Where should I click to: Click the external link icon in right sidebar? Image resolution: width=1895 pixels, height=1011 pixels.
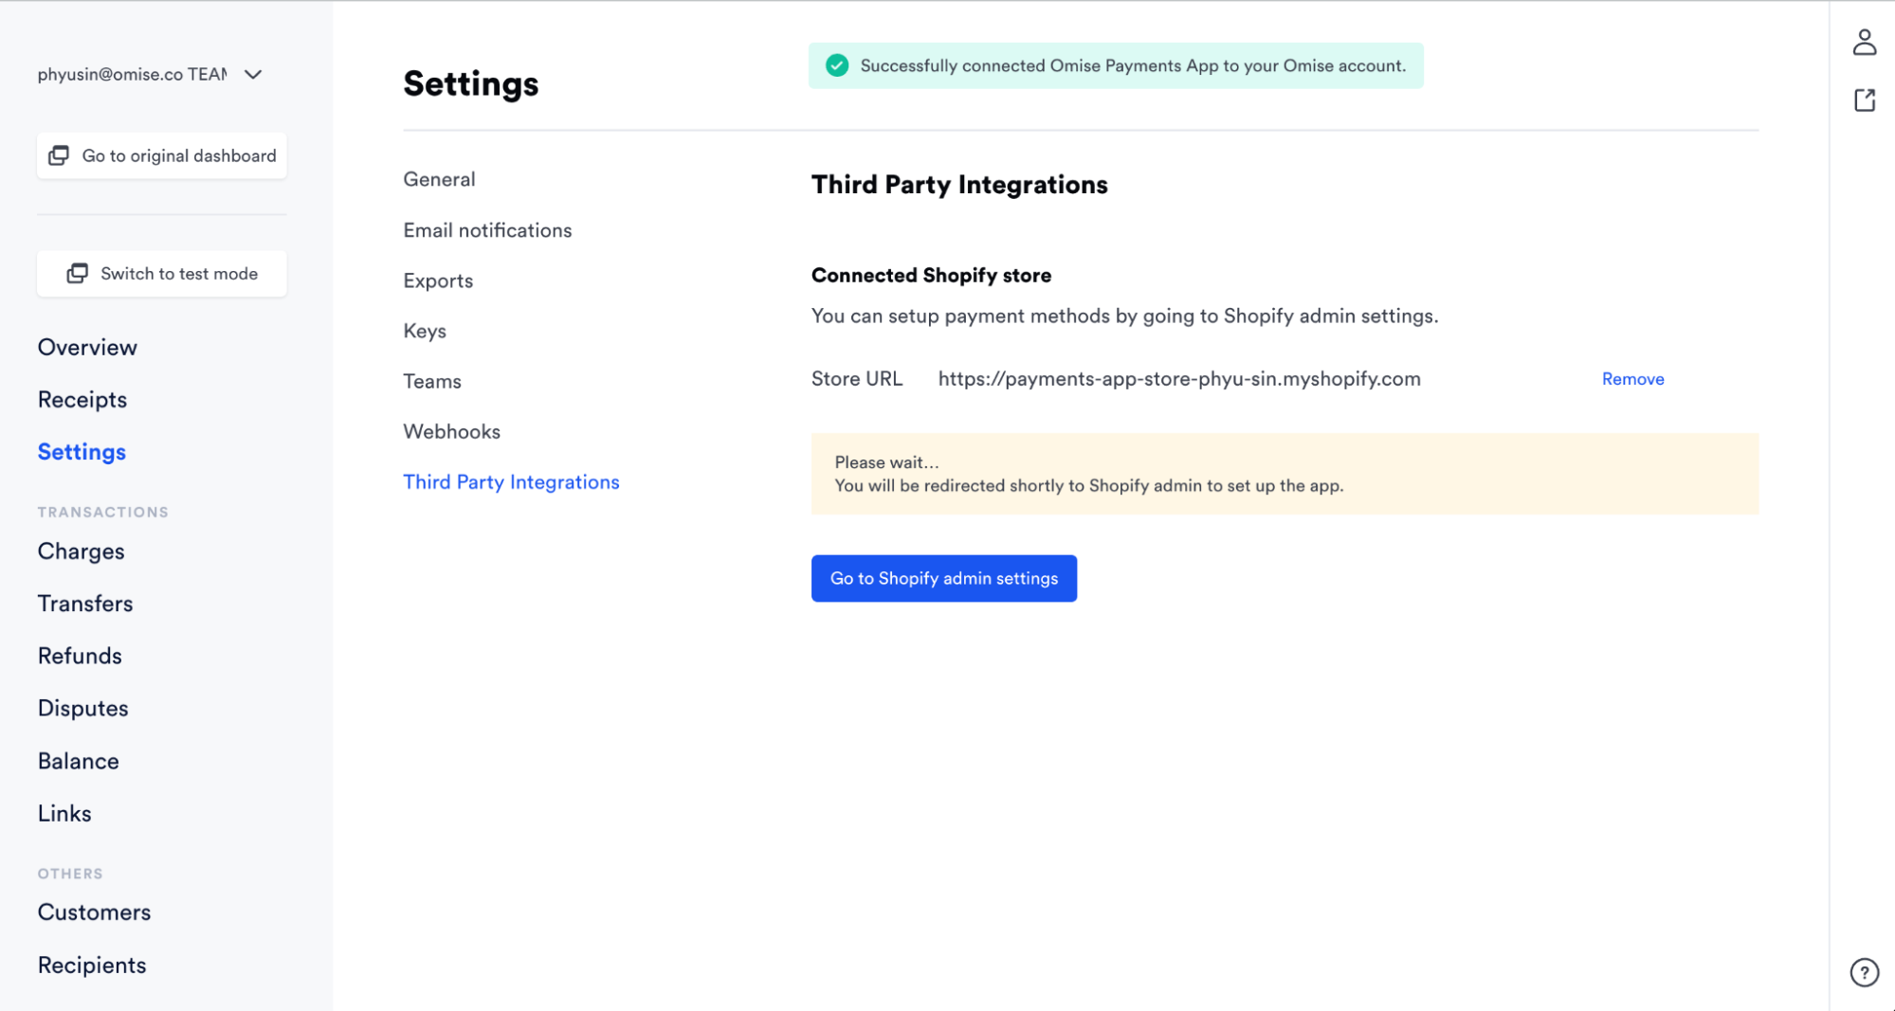click(x=1864, y=99)
